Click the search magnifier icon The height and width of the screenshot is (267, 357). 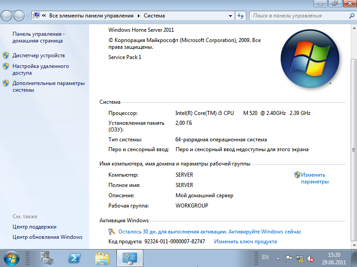click(x=352, y=16)
